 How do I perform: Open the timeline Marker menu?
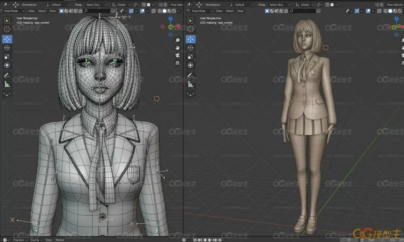coord(60,240)
